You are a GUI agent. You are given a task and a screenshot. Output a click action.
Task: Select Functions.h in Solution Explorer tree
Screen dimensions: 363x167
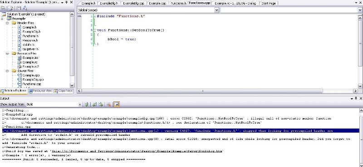(x=30, y=36)
